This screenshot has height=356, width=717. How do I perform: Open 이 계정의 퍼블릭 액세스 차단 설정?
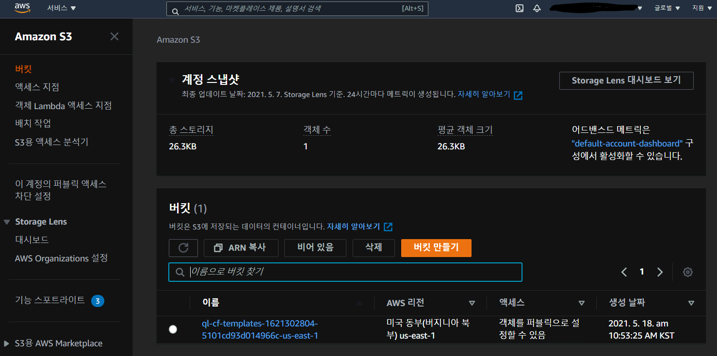61,190
